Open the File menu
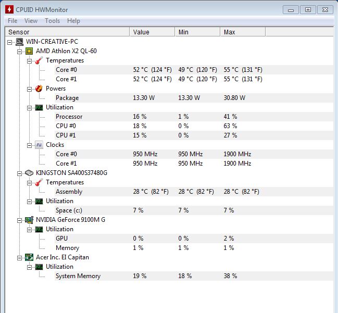338x313 pixels. coord(12,21)
